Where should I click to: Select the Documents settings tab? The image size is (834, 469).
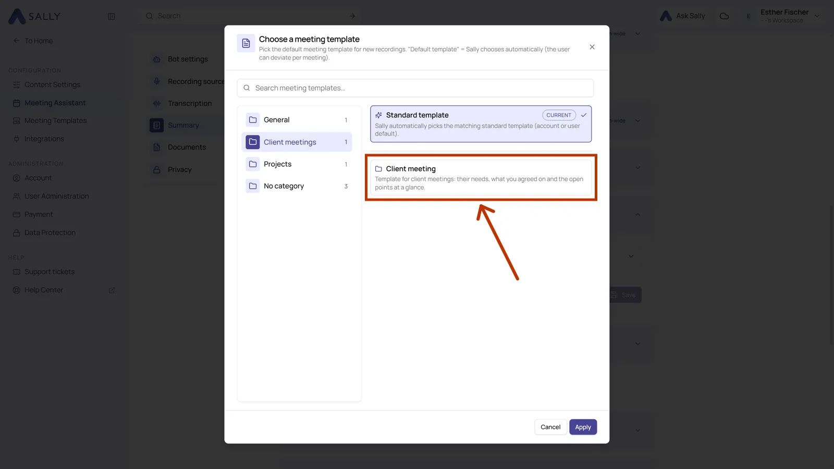[187, 147]
